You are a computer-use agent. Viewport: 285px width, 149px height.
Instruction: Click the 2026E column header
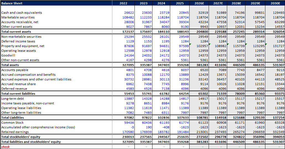(x=199, y=3)
